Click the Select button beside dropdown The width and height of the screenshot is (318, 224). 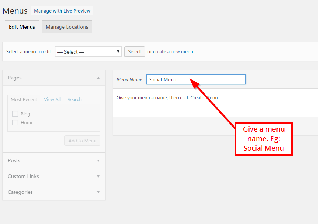(x=135, y=52)
